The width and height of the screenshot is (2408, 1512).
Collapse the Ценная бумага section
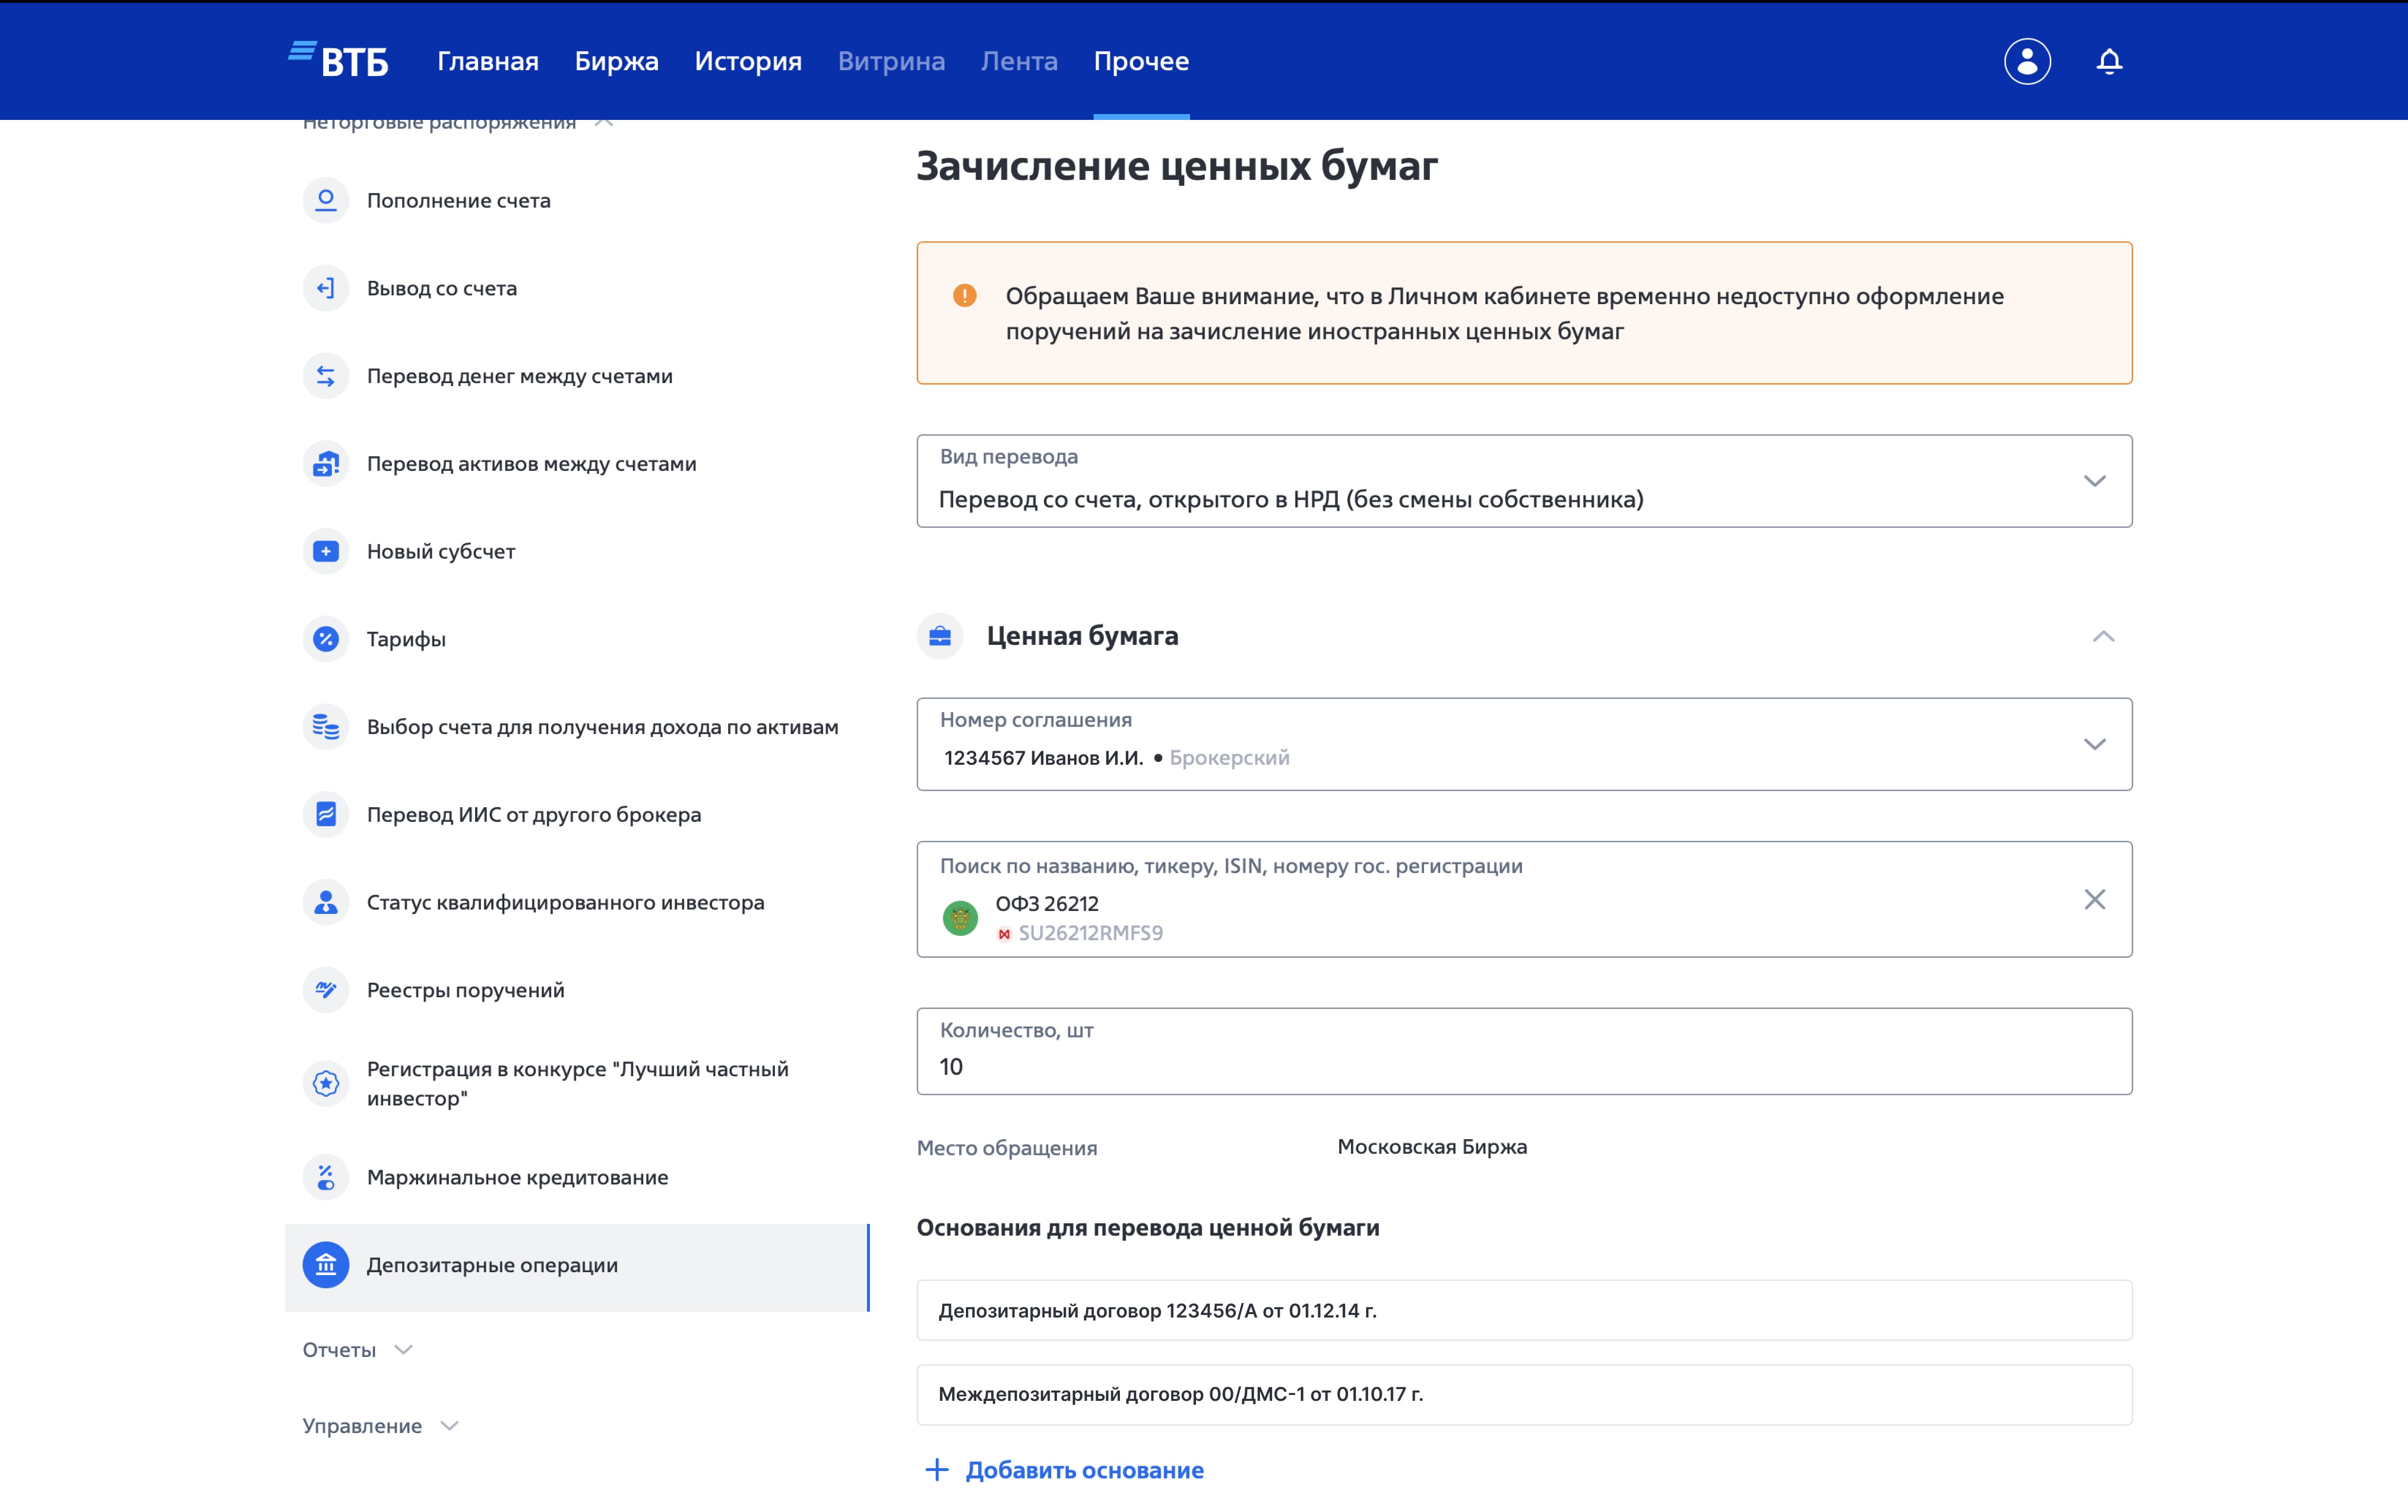pyautogui.click(x=2103, y=636)
